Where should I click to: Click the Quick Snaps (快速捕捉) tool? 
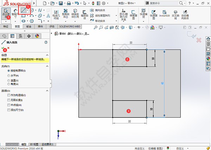pyautogui.click(x=143, y=14)
